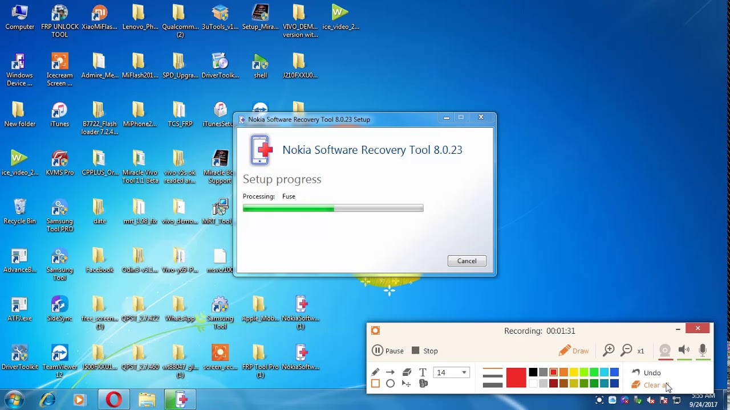Open Opera browser from the taskbar

[113, 400]
